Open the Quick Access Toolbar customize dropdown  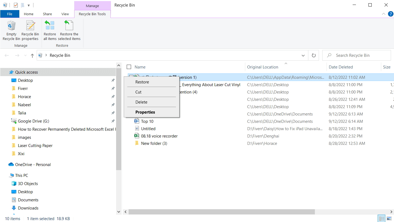point(29,5)
